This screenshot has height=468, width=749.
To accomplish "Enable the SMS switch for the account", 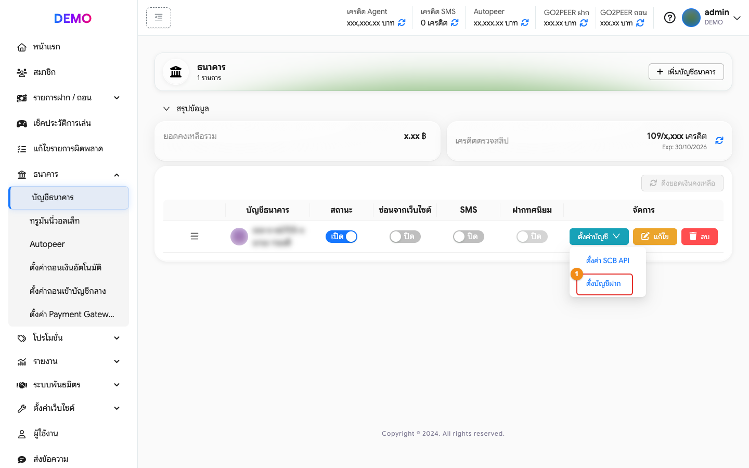I will [x=469, y=237].
